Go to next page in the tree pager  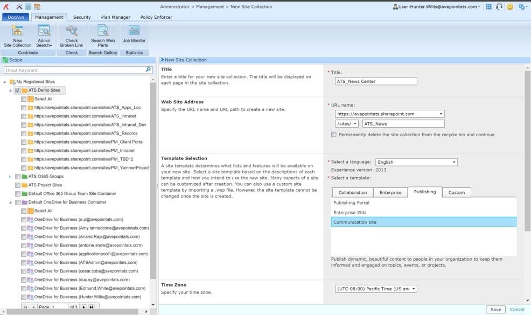(x=83, y=307)
